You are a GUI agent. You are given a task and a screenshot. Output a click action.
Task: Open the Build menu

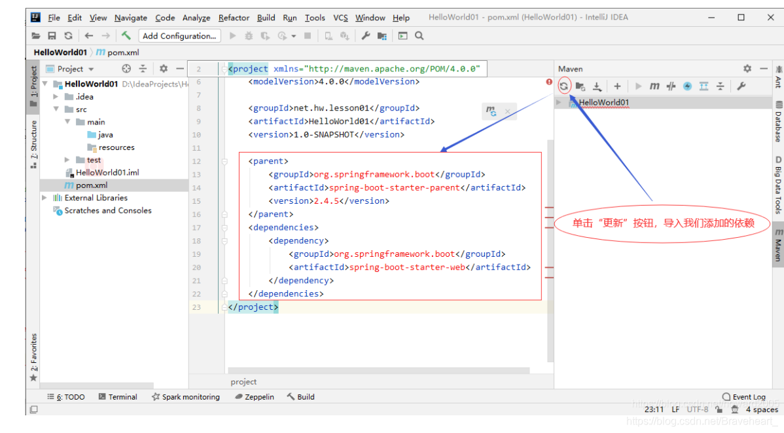click(266, 18)
